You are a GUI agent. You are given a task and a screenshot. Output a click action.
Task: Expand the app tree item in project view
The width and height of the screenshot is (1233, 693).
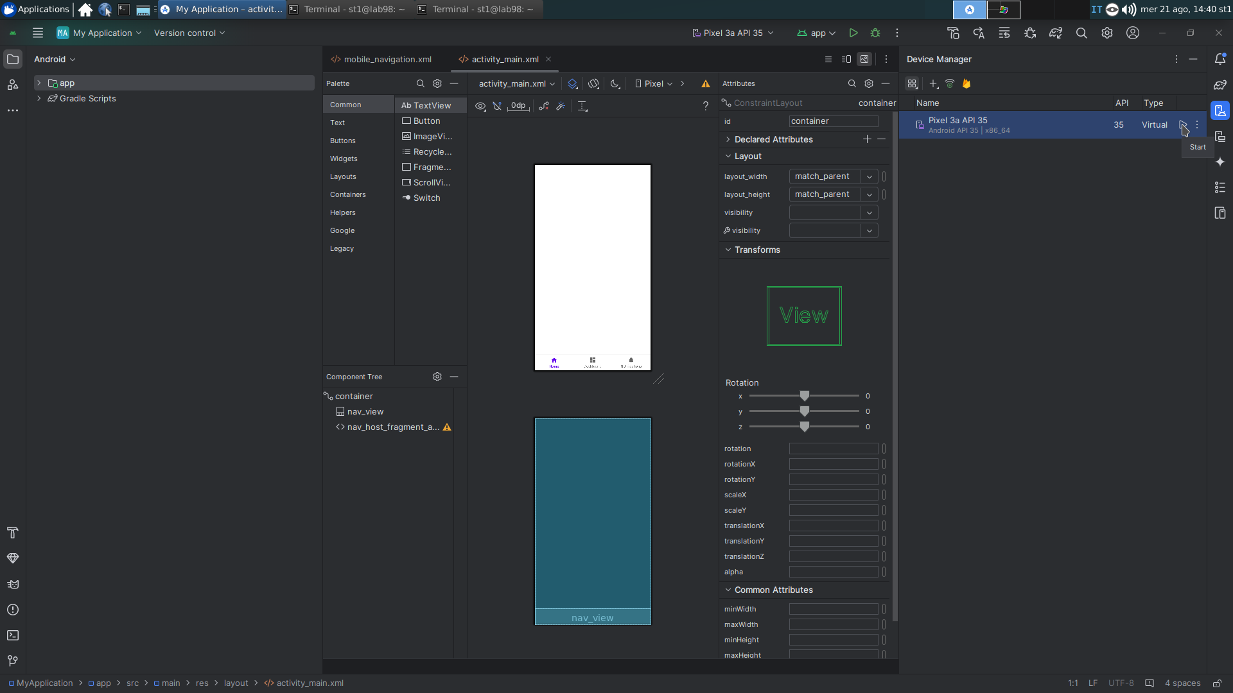click(x=39, y=82)
